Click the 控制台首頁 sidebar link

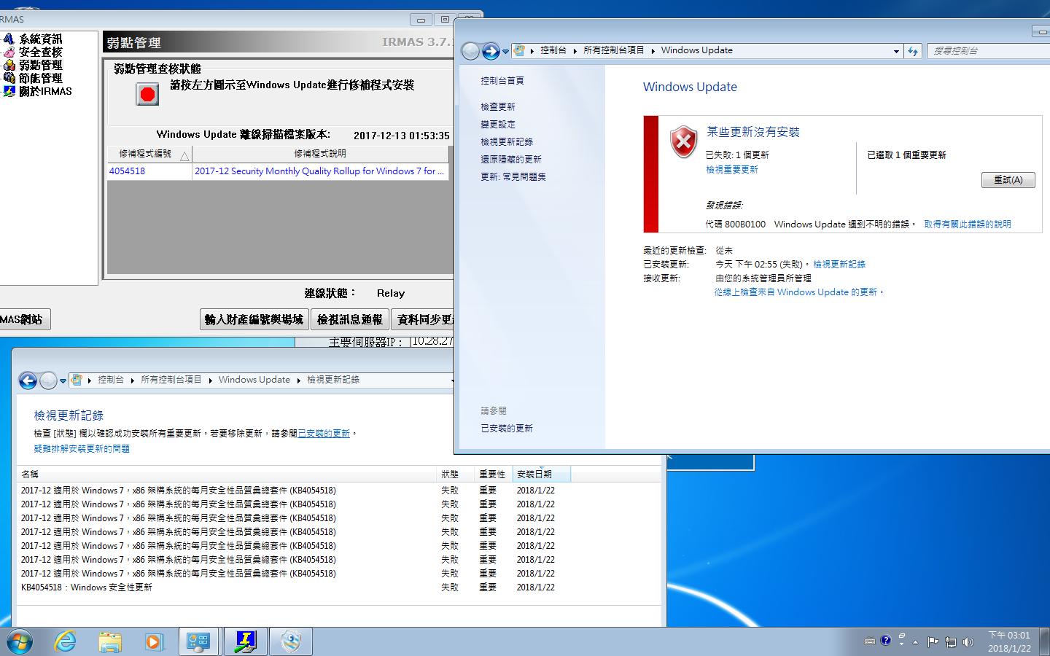[x=502, y=81]
